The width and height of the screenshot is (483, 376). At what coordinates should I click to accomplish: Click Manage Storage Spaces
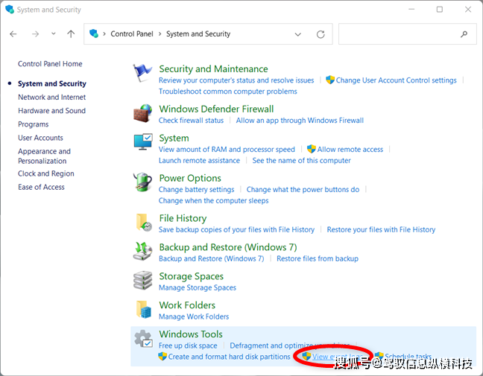pyautogui.click(x=198, y=287)
